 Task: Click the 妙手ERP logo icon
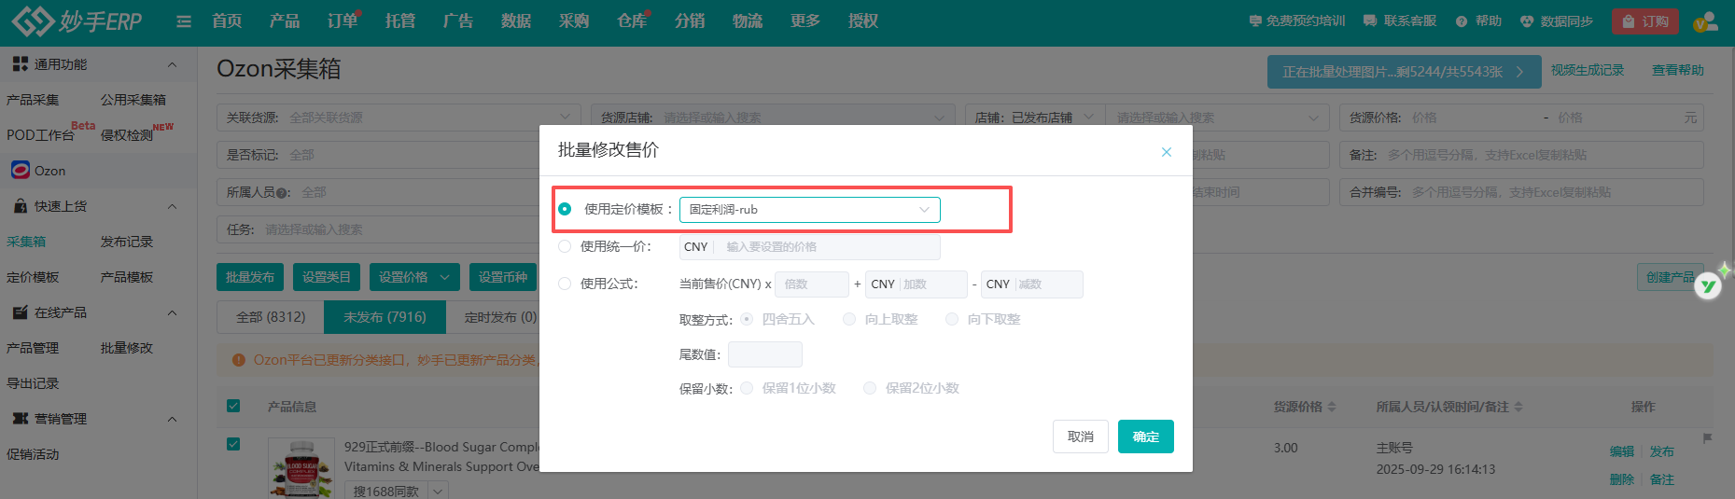pyautogui.click(x=32, y=21)
